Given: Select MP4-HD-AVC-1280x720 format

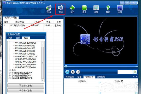Looking at the screenshot, I should tap(26, 56).
